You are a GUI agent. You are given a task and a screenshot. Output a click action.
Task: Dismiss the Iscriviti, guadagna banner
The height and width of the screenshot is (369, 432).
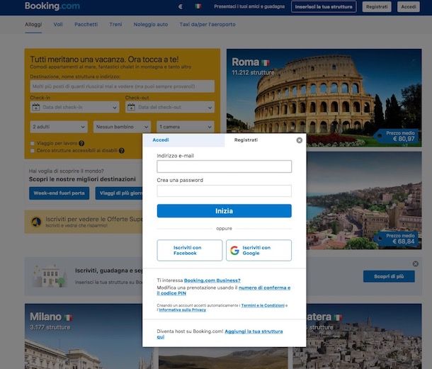pos(416,263)
